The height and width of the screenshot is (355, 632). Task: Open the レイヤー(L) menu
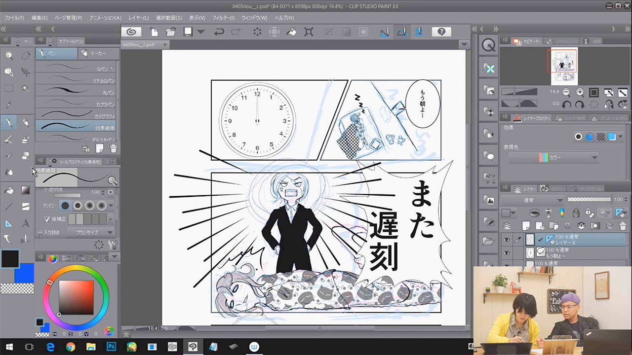pos(139,18)
